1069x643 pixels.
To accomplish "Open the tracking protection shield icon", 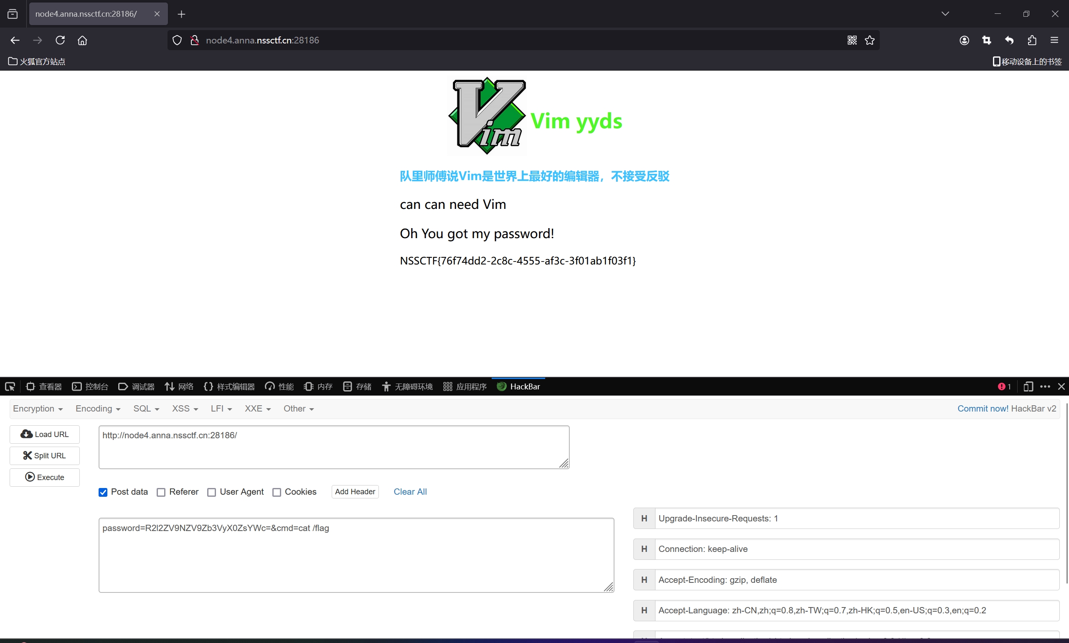I will pyautogui.click(x=177, y=40).
